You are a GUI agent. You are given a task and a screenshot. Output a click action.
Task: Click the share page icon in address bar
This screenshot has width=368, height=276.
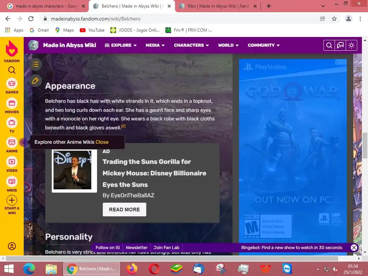point(323,19)
